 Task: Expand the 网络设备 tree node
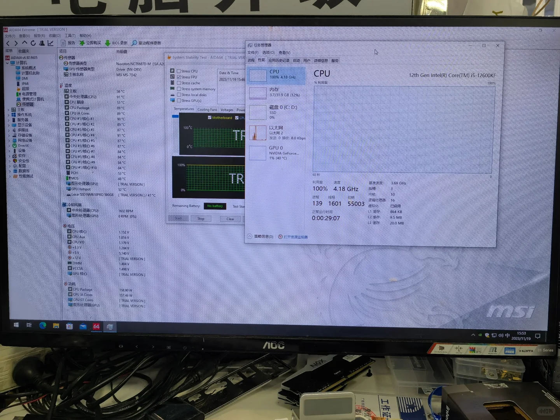click(9, 140)
